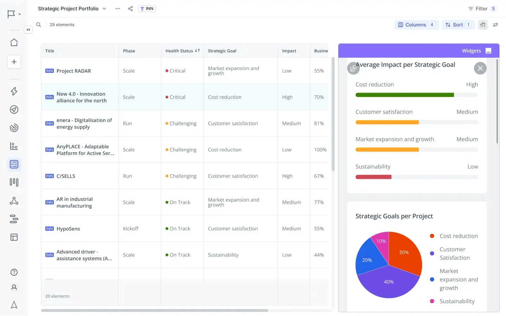
Task: Click the green Cost reduction progress bar
Action: 404,95
